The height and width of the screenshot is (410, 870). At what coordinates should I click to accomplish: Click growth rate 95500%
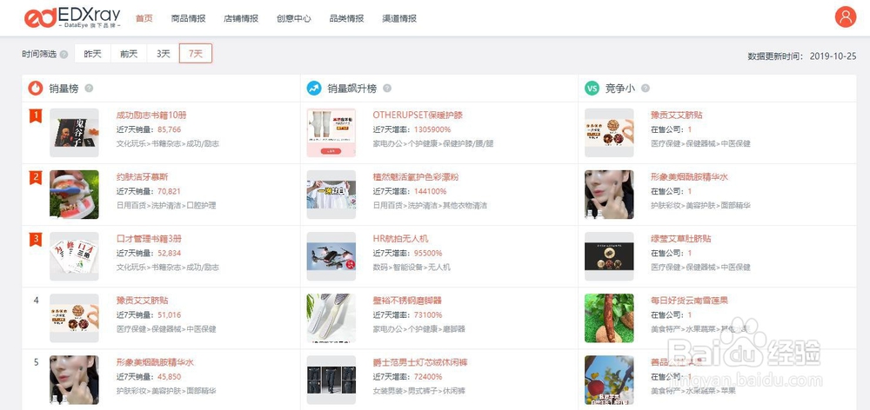click(428, 253)
